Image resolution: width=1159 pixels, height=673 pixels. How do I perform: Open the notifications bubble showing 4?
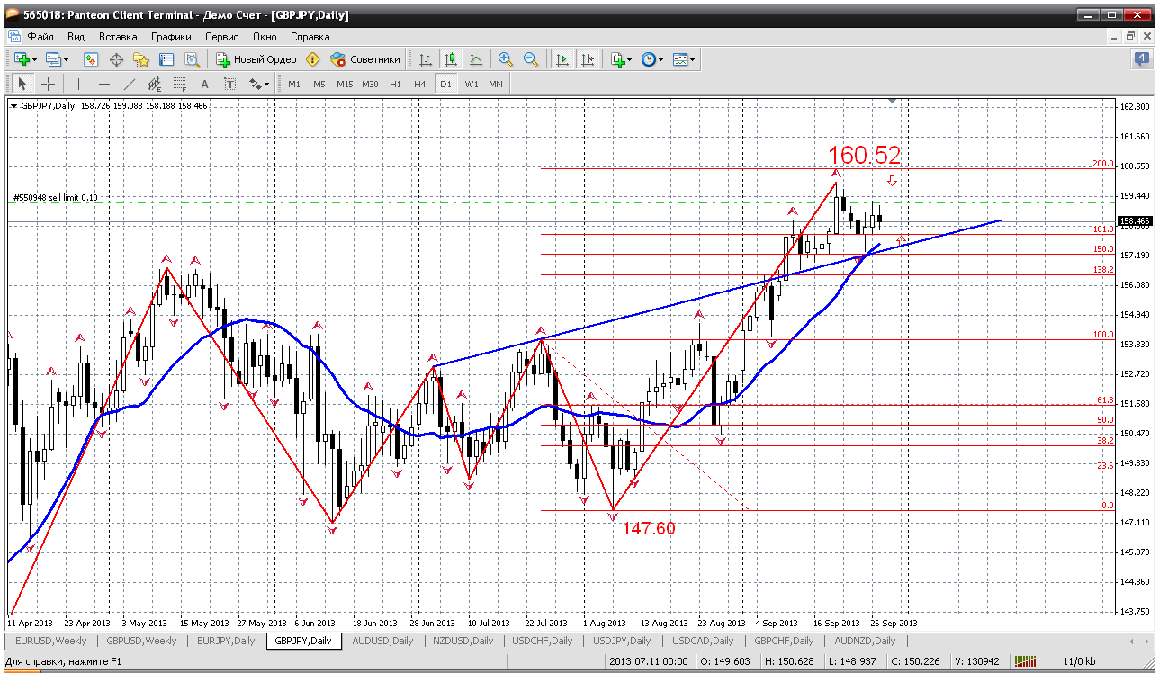tap(1142, 59)
